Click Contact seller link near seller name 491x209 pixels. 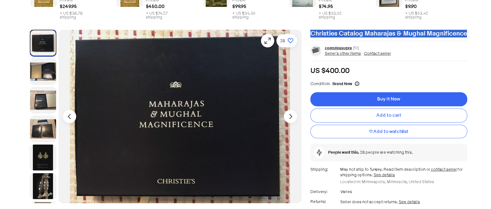377,53
